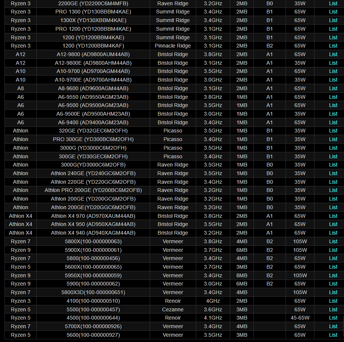Click List link in 1300X (YD130XBBM4KAE) row
The height and width of the screenshot is (342, 344).
[x=333, y=21]
